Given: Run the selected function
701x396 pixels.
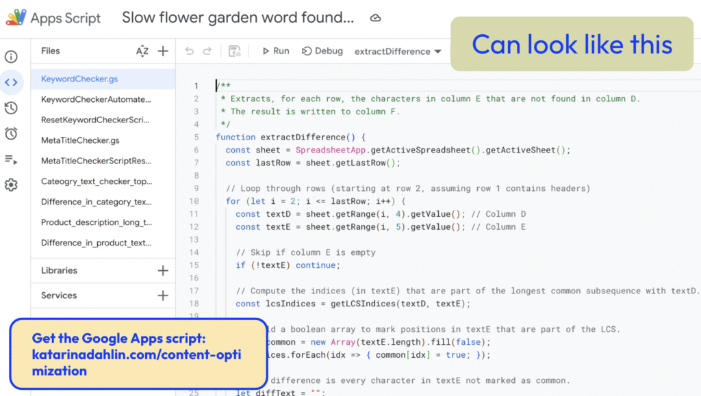Looking at the screenshot, I should coord(276,51).
